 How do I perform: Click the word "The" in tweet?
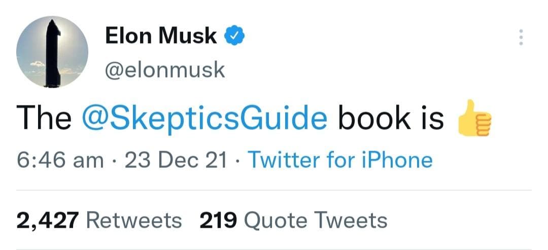(x=44, y=119)
